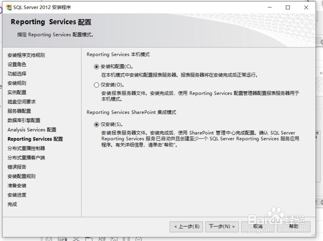Screen dimensions: 323x241
Task: Close the SQL Server 2012 setup window
Action: pos(306,7)
